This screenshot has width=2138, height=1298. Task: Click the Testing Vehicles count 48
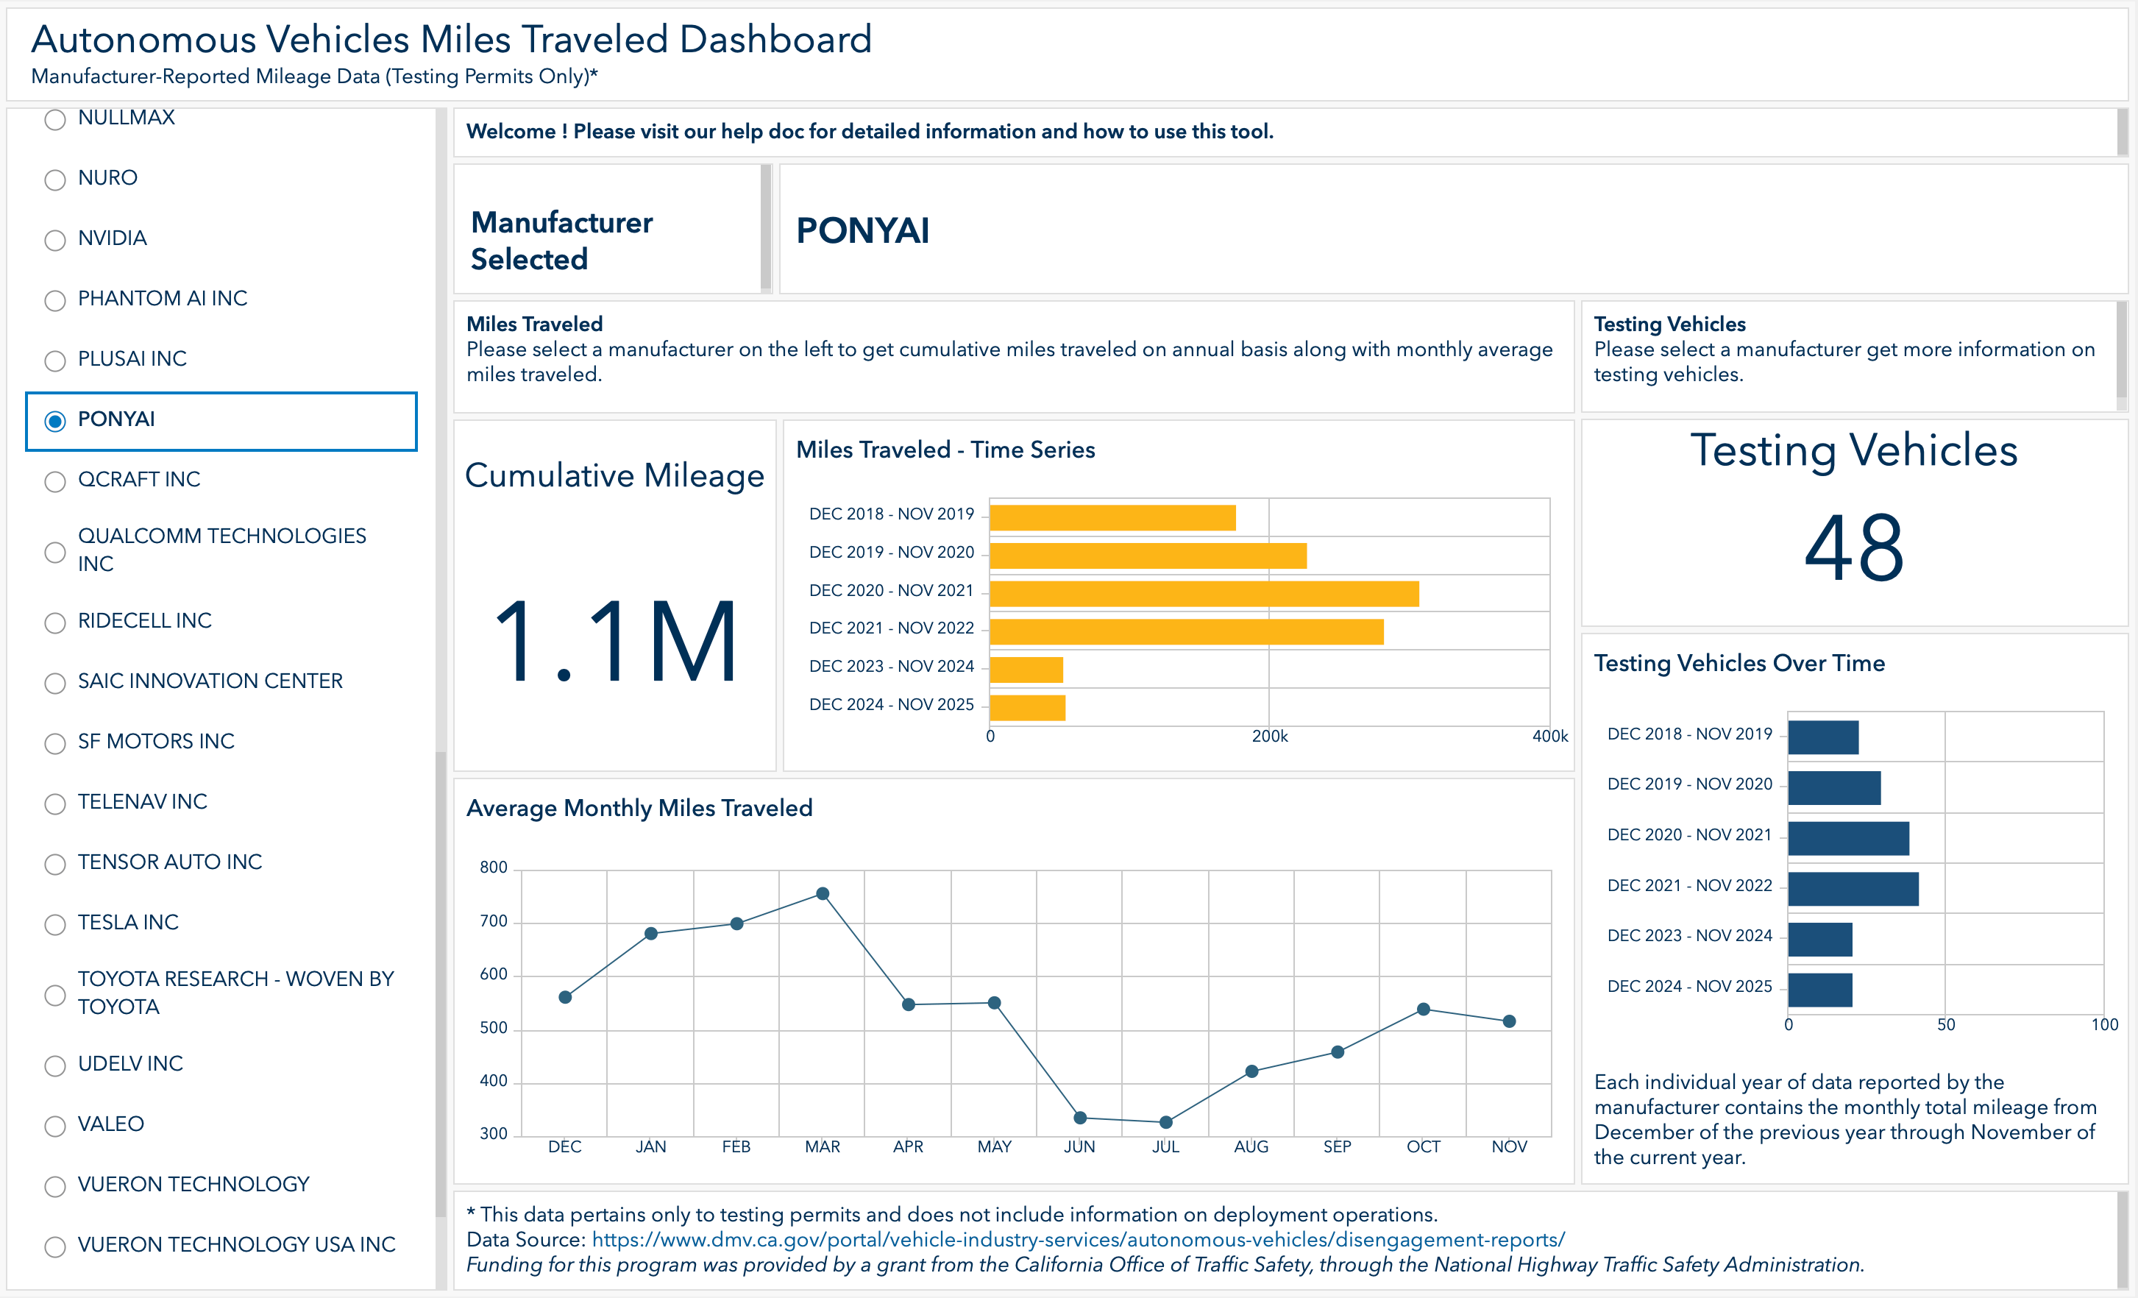coord(1854,547)
